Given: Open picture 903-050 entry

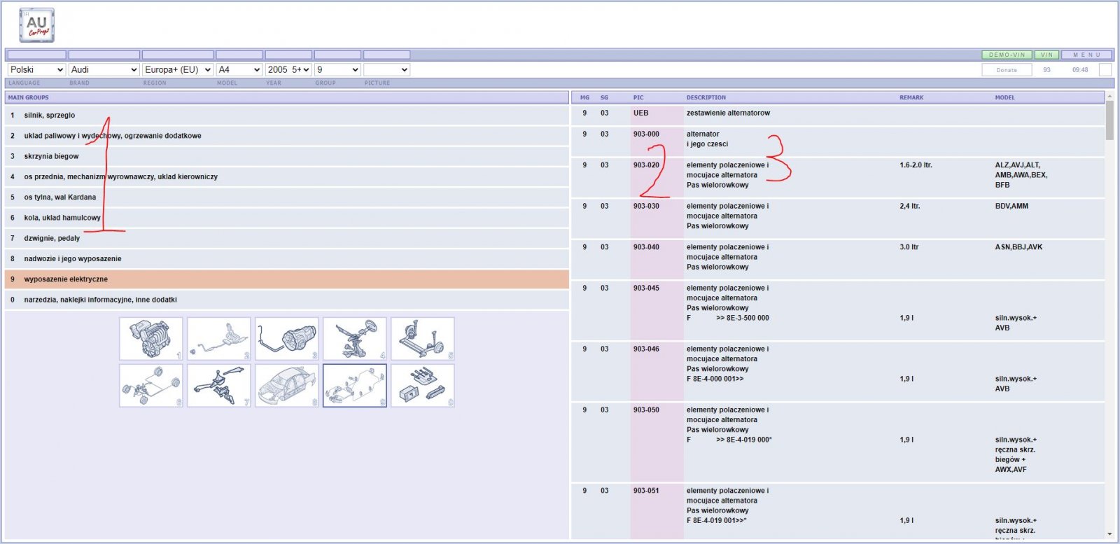Looking at the screenshot, I should [838, 442].
